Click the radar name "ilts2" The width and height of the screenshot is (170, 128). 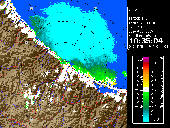tap(133, 10)
